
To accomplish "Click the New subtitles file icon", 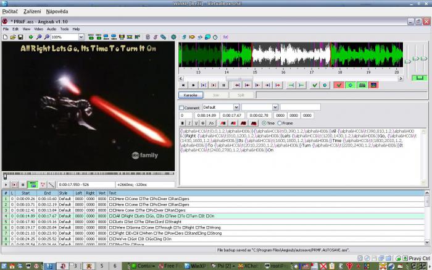I will point(5,37).
